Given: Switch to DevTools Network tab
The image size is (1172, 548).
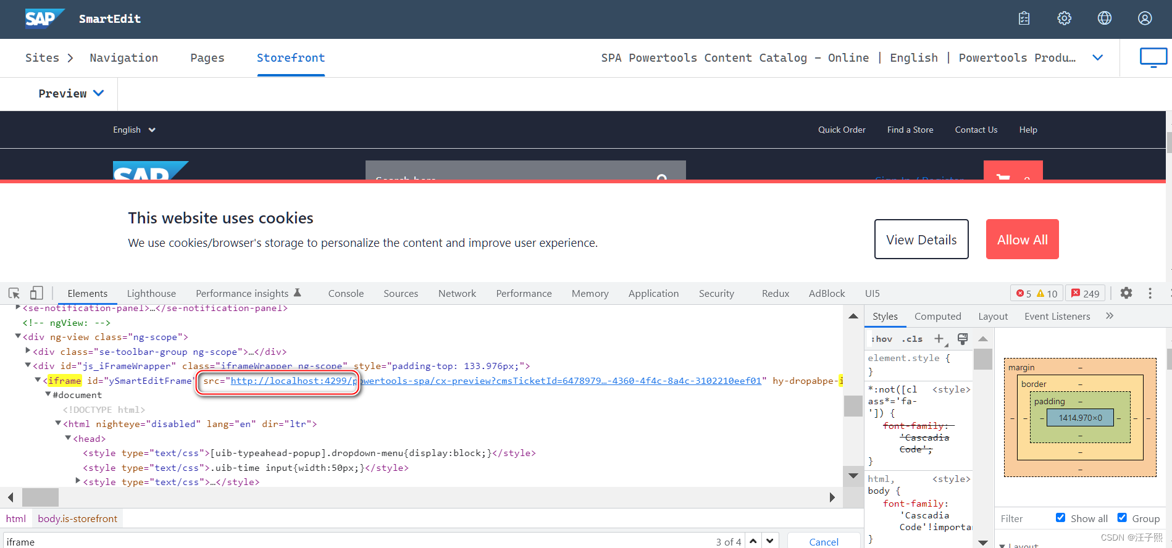Looking at the screenshot, I should pyautogui.click(x=457, y=293).
